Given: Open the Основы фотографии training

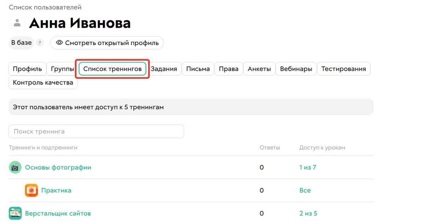Looking at the screenshot, I should pyautogui.click(x=58, y=167).
